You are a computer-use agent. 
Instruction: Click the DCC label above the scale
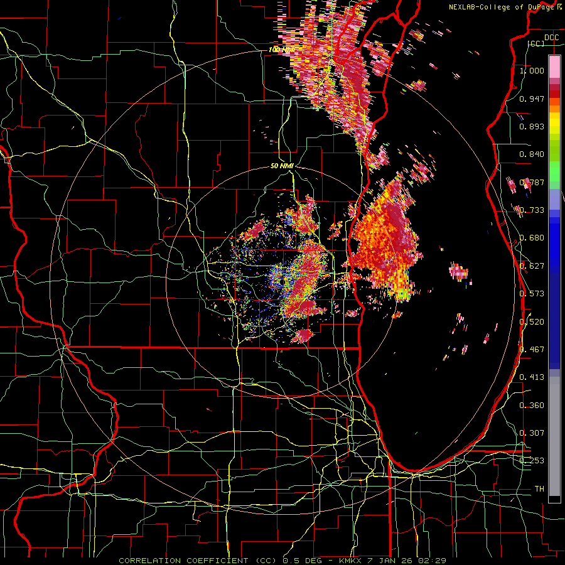(551, 37)
